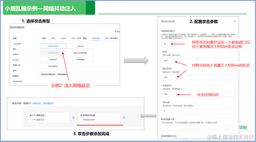Select Kubernetes in the category list
This screenshot has width=256, height=142.
click(x=17, y=81)
